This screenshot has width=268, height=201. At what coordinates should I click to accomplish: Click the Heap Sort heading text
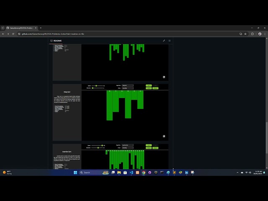(x=67, y=92)
